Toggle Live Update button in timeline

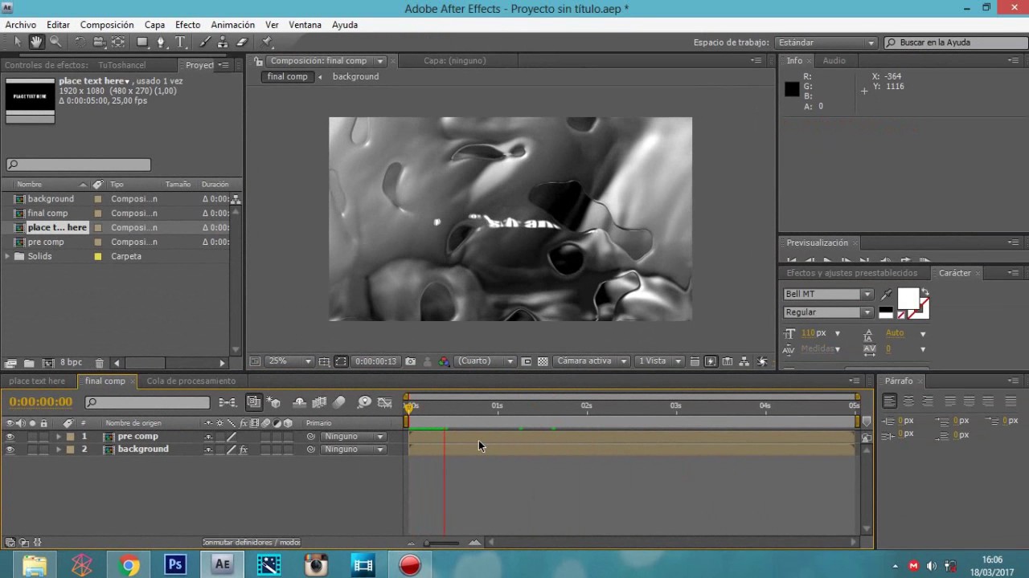(254, 402)
